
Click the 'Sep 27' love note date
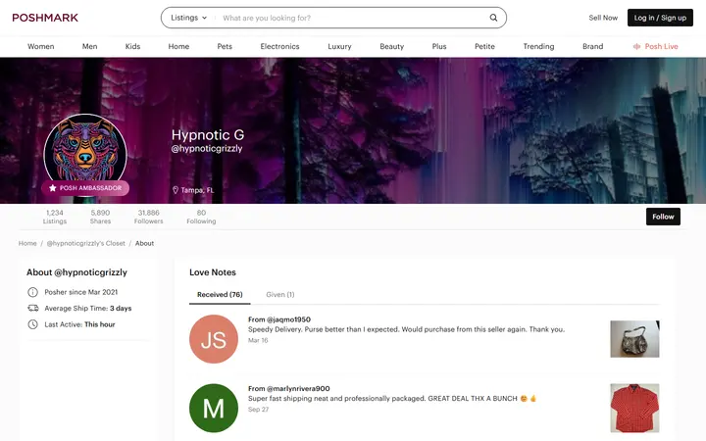click(259, 409)
